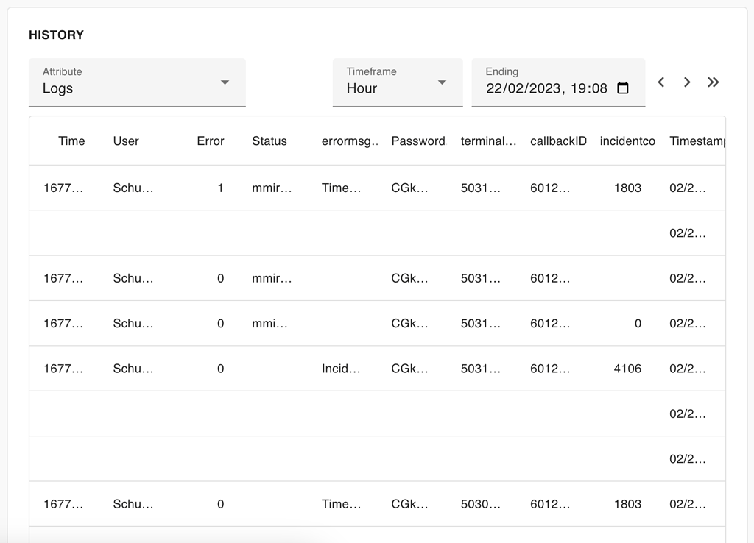Select the incident count 1803 in first row

(629, 188)
